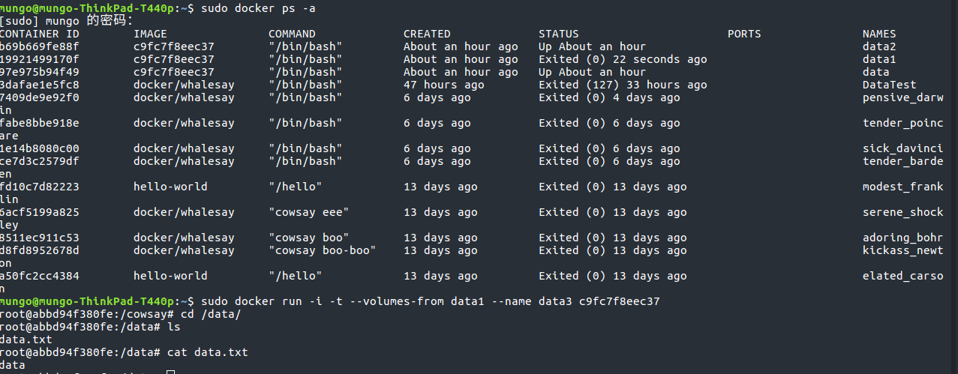This screenshot has width=958, height=374.
Task: Click container ID a50fc2cc4384
Action: point(40,276)
